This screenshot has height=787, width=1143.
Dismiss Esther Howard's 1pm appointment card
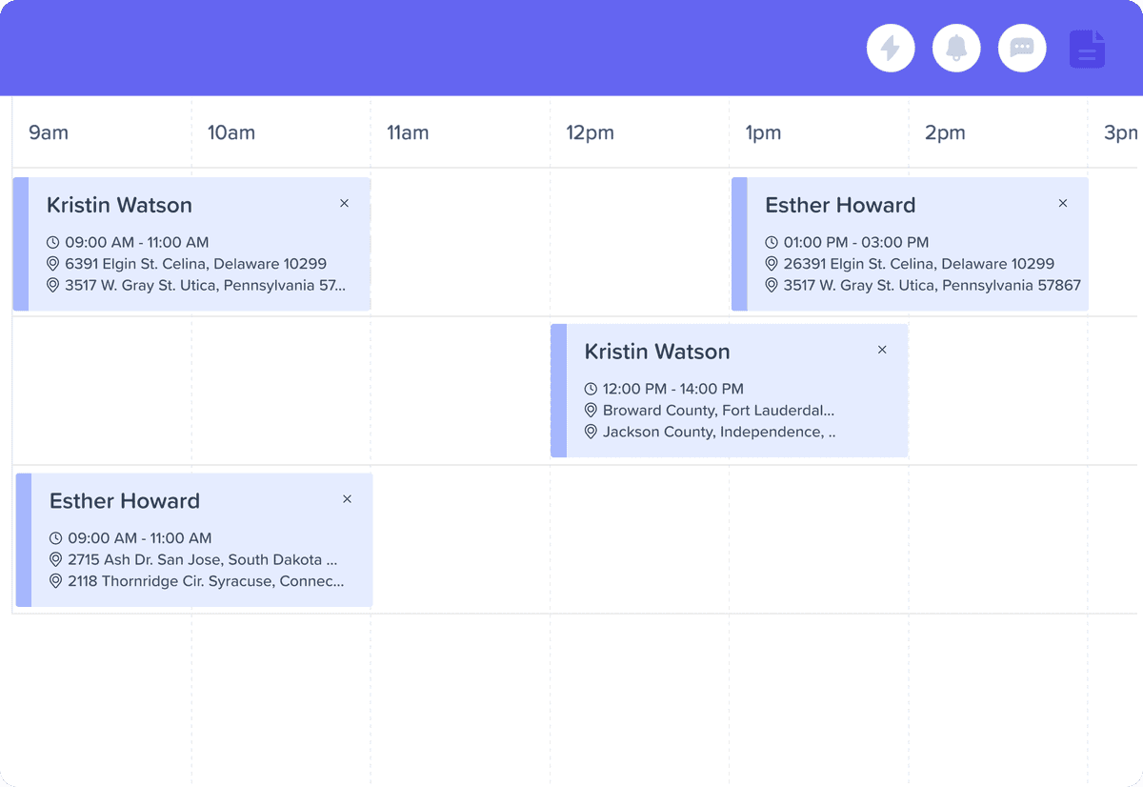click(1062, 203)
